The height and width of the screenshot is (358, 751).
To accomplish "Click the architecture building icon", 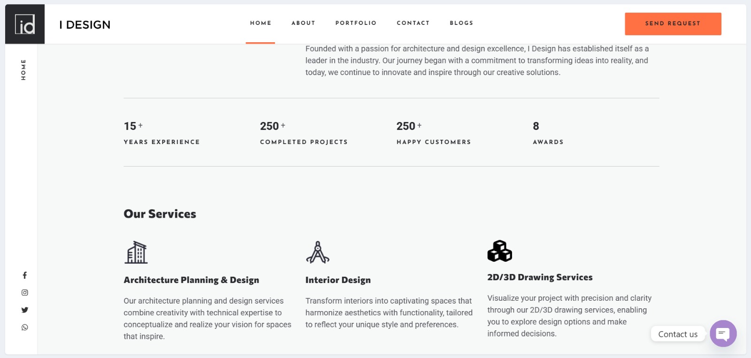I will pos(136,252).
